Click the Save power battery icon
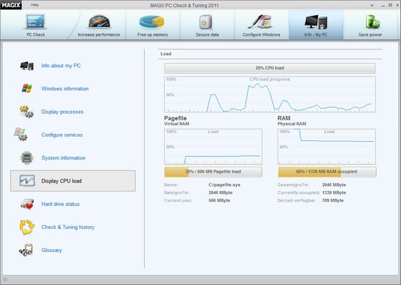 pos(372,21)
